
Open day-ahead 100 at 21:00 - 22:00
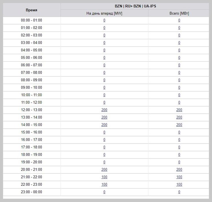(x=104, y=177)
